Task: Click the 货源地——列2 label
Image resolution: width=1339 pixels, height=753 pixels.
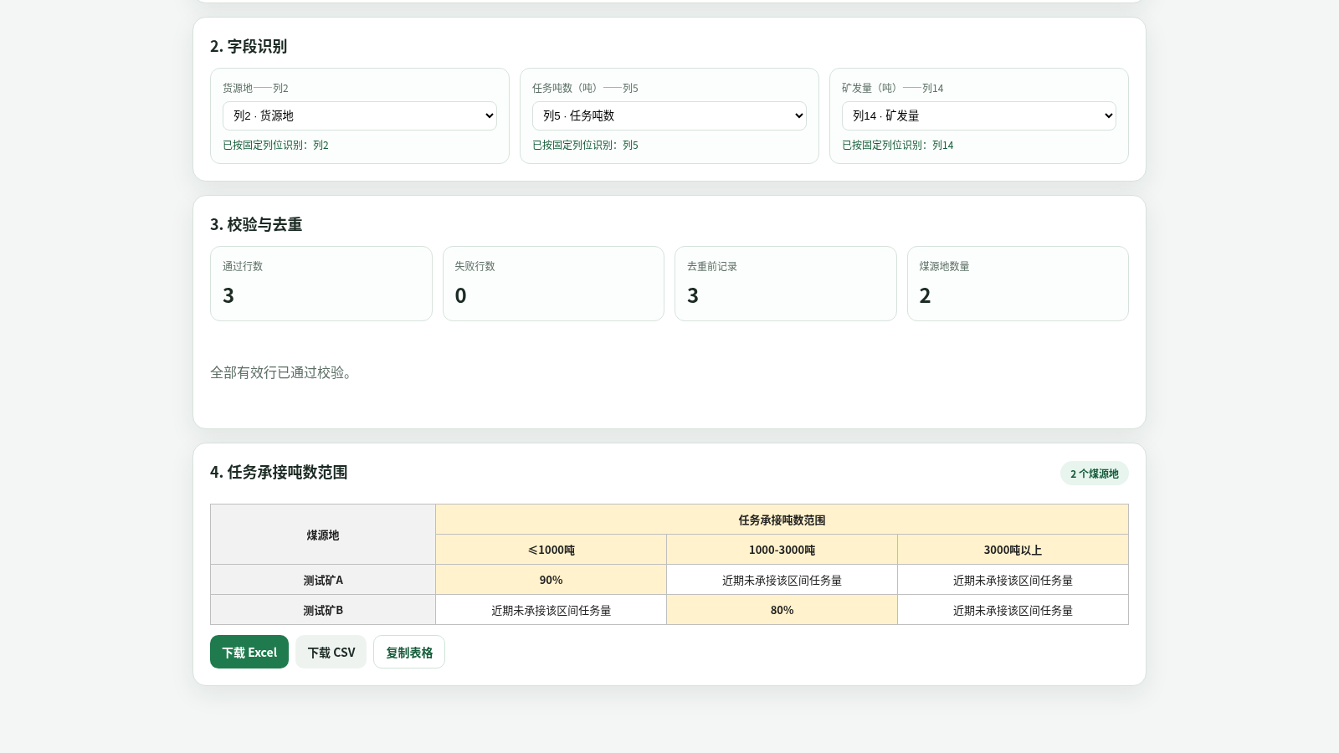Action: pyautogui.click(x=255, y=88)
